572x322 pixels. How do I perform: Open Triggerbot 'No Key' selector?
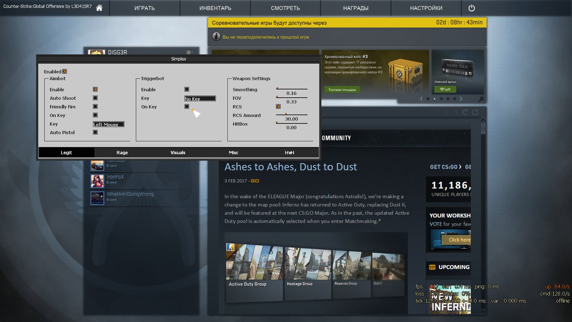click(200, 98)
